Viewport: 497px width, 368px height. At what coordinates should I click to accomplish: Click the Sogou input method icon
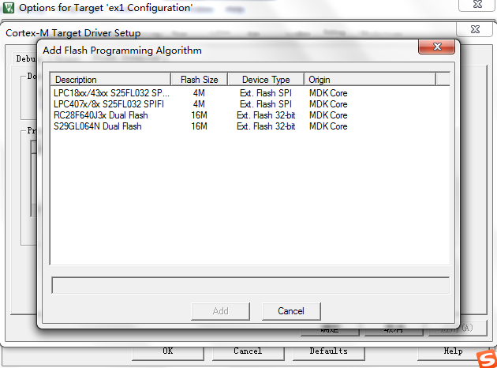(487, 359)
